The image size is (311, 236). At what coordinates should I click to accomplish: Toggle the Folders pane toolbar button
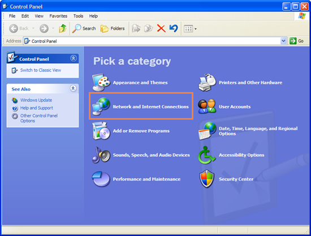click(113, 28)
